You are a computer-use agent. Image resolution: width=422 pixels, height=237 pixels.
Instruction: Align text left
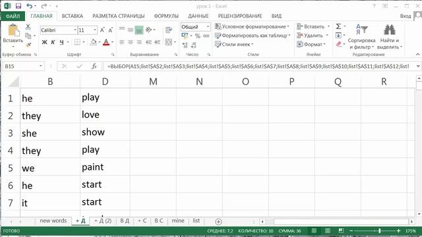pos(122,42)
